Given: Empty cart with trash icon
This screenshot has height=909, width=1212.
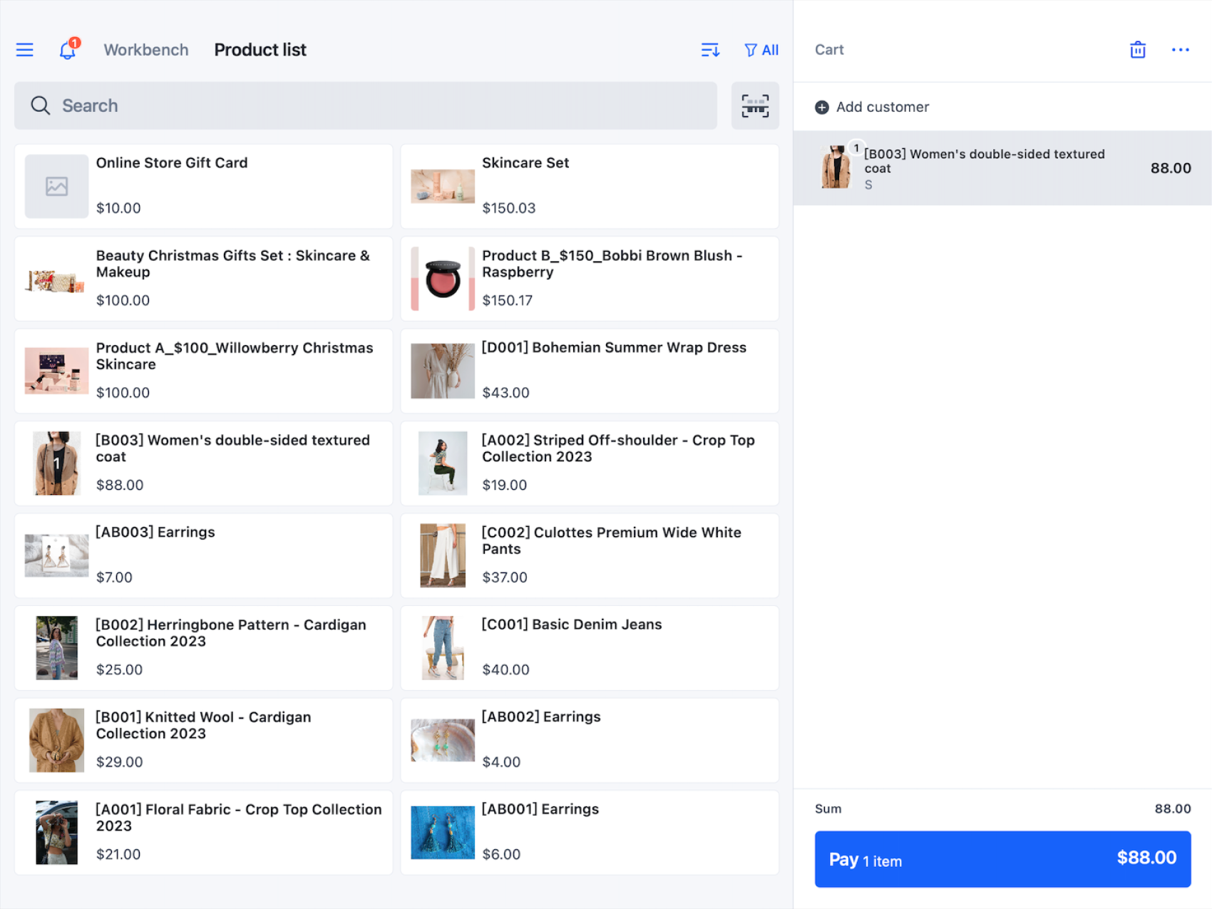Looking at the screenshot, I should coord(1137,50).
